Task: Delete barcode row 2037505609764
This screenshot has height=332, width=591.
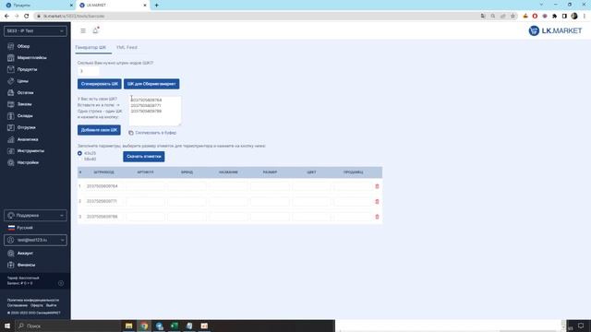Action: click(377, 186)
